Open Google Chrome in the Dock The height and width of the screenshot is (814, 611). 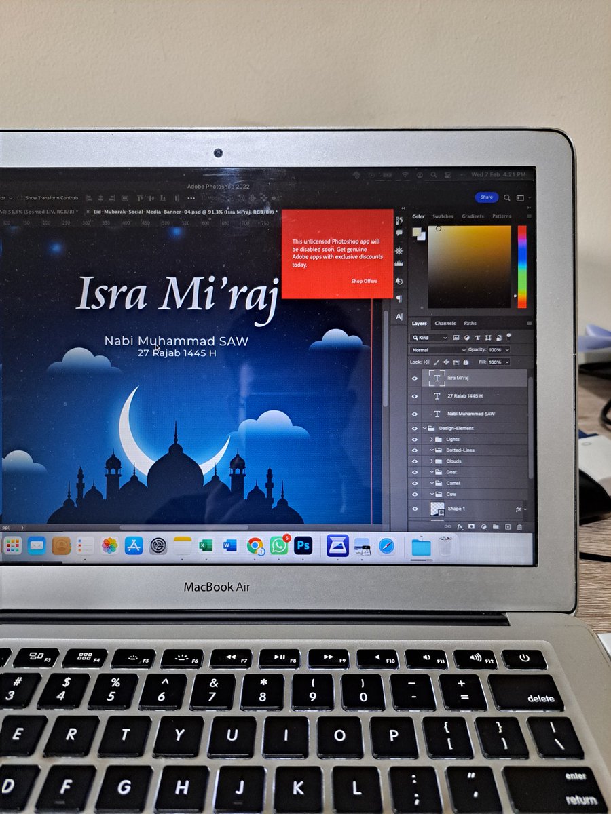[255, 545]
